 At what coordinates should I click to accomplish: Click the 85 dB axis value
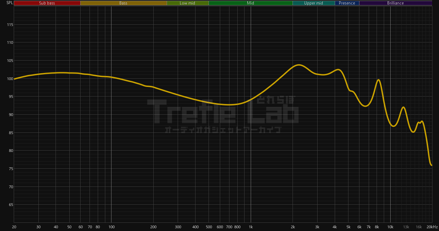tap(11, 133)
